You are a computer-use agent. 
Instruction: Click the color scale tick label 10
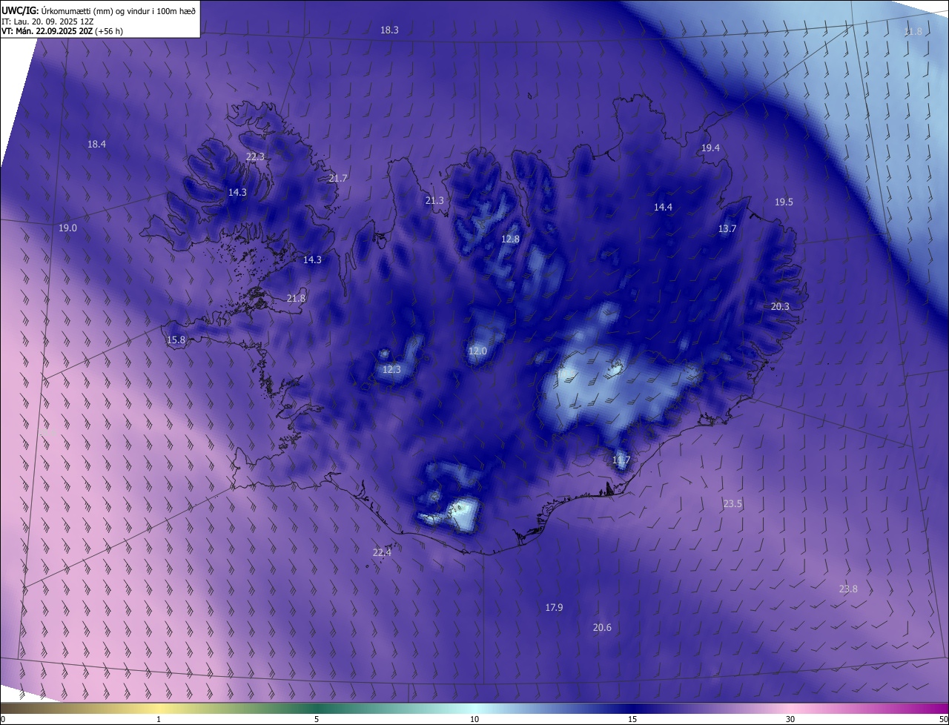click(474, 720)
